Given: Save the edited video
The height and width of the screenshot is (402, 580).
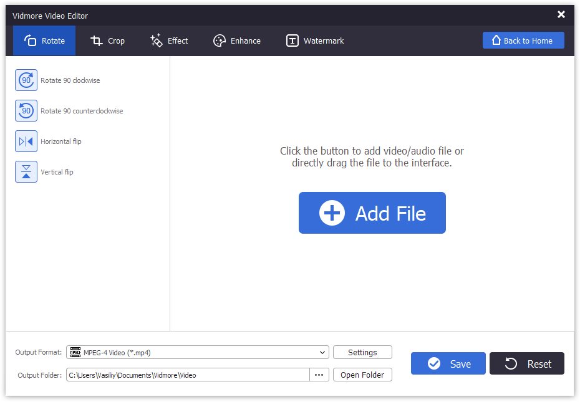Looking at the screenshot, I should 448,363.
